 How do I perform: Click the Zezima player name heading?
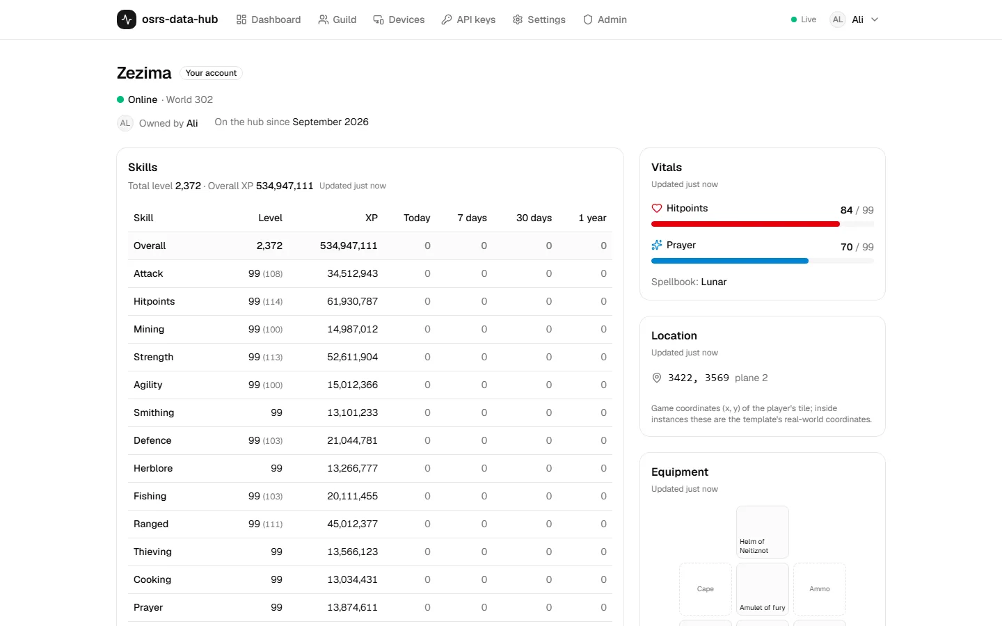[144, 73]
